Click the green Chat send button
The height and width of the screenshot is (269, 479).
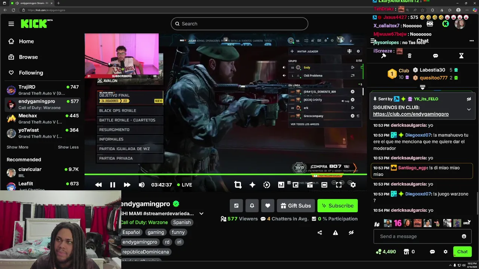463,252
